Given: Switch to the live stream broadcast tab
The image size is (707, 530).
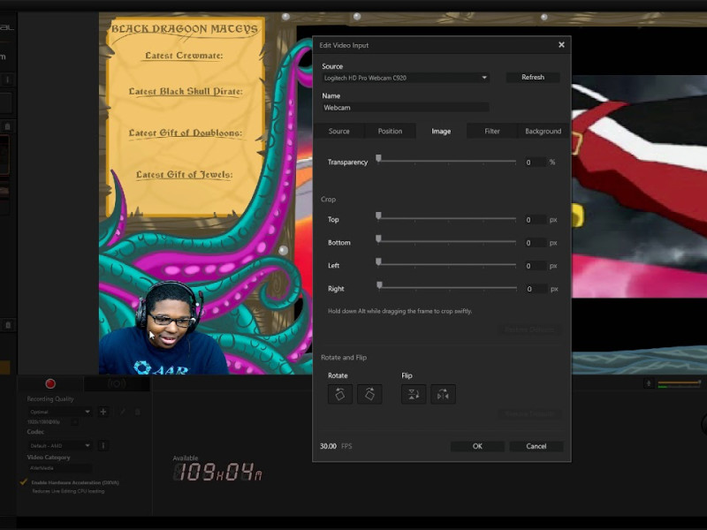Looking at the screenshot, I should pyautogui.click(x=117, y=383).
